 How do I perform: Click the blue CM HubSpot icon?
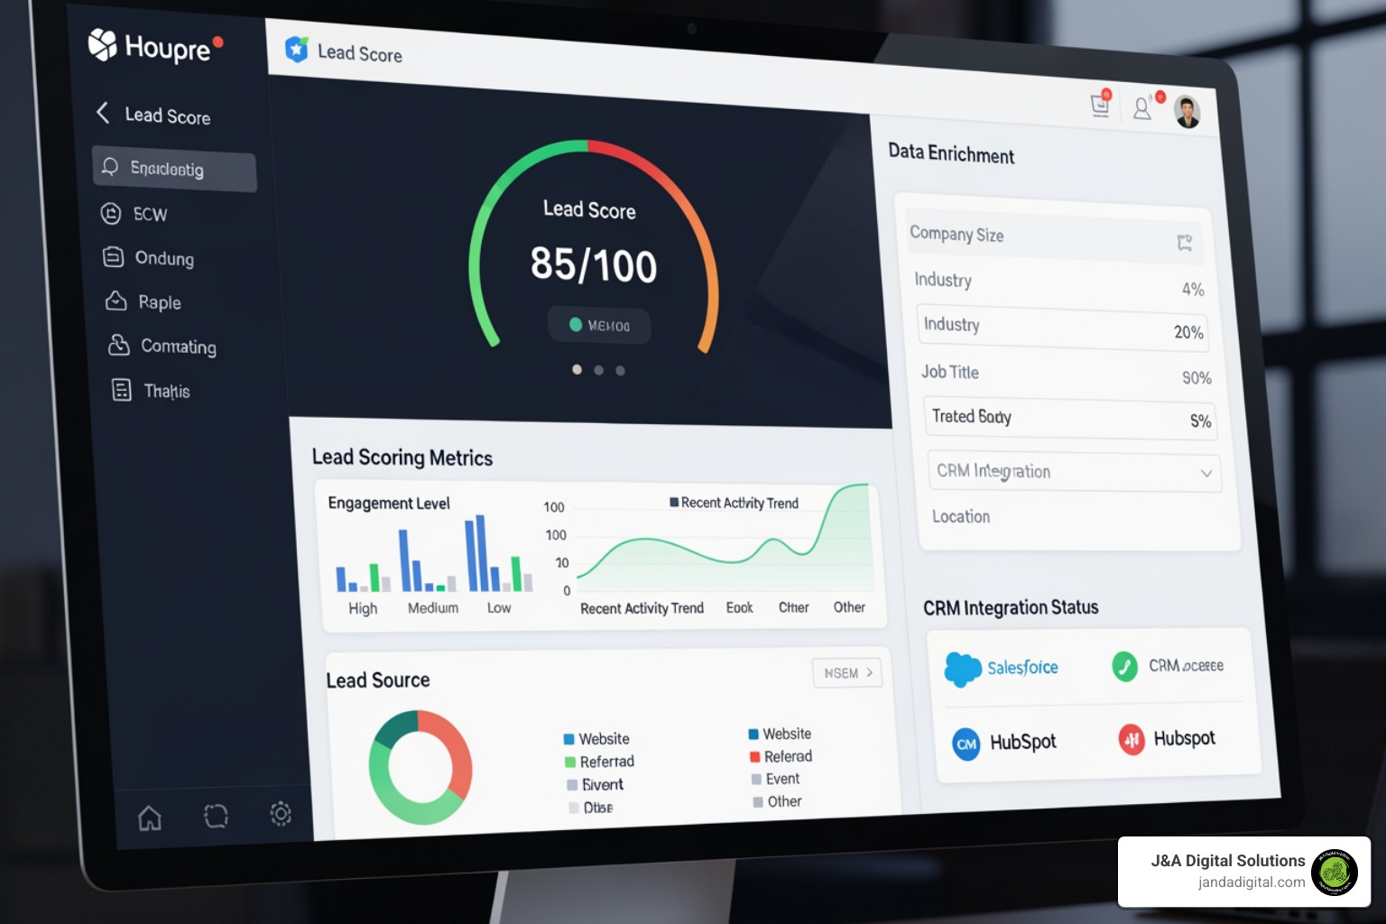coord(966,744)
